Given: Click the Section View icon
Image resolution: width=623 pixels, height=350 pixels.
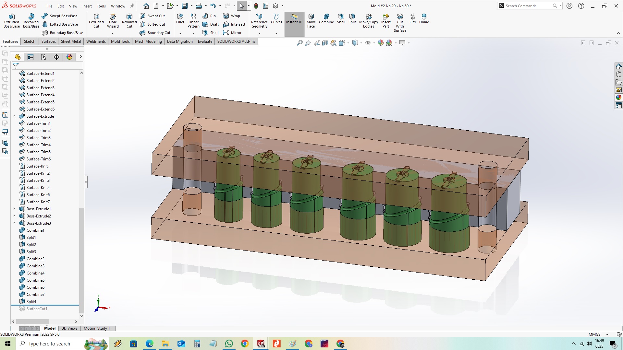Looking at the screenshot, I should (325, 43).
